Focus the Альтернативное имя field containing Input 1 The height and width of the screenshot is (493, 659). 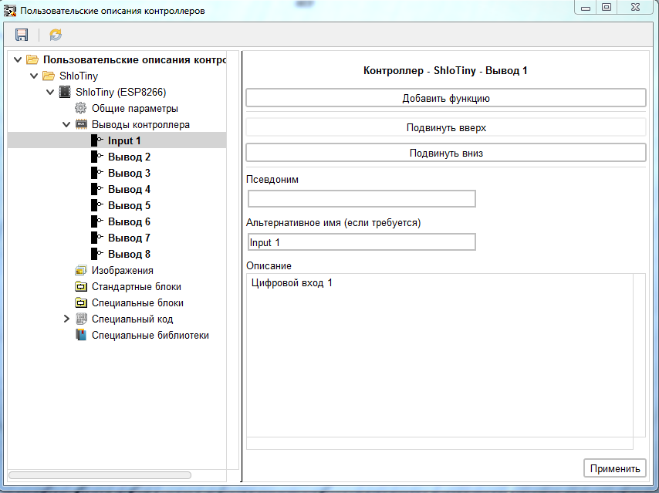[361, 242]
